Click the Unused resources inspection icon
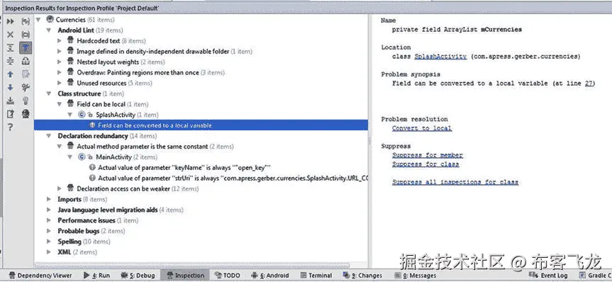The image size is (612, 282). pos(70,82)
